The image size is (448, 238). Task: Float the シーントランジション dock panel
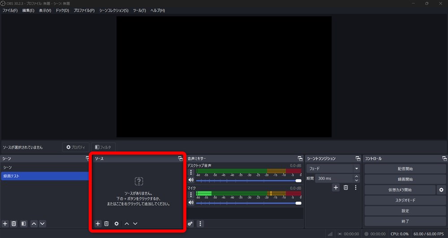coord(358,158)
